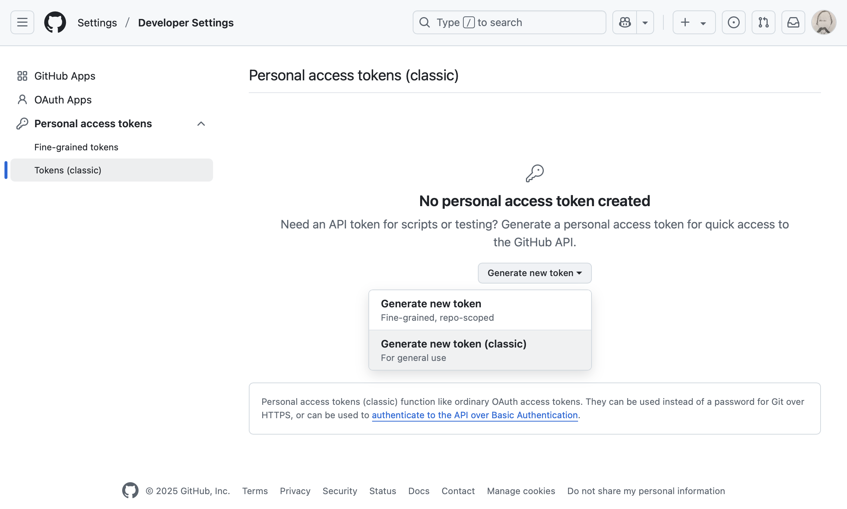Open the hamburger navigation menu
The image size is (847, 509).
pos(22,22)
